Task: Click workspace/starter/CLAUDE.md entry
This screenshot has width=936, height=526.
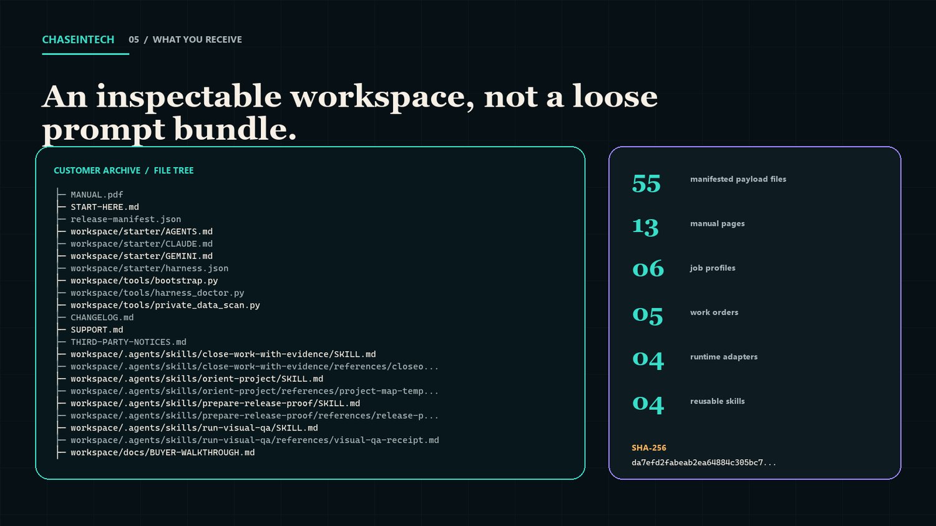Action: [x=142, y=244]
